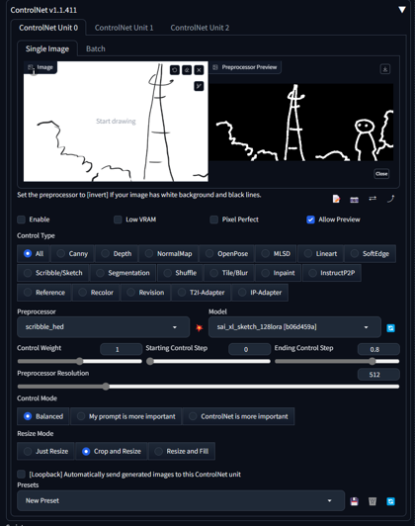Click the Control Weight slider handle
The height and width of the screenshot is (526, 415).
pos(79,361)
